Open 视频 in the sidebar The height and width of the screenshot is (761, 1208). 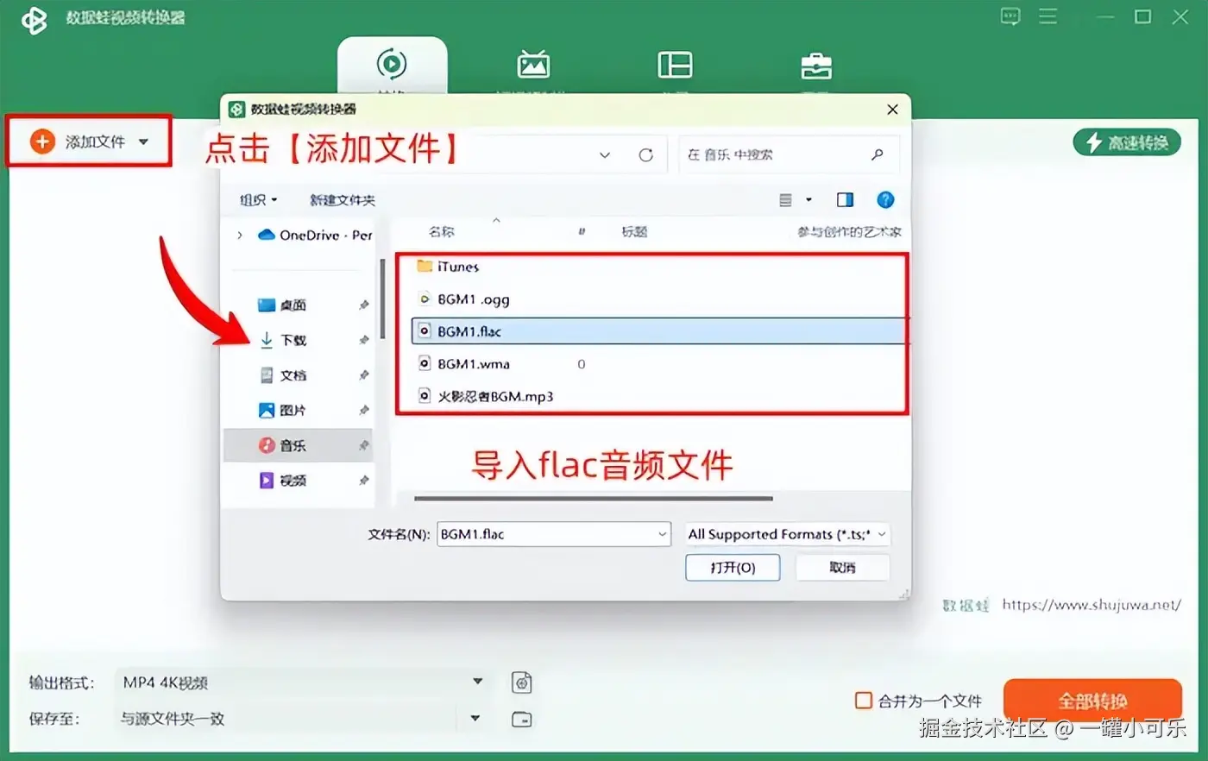pyautogui.click(x=282, y=481)
